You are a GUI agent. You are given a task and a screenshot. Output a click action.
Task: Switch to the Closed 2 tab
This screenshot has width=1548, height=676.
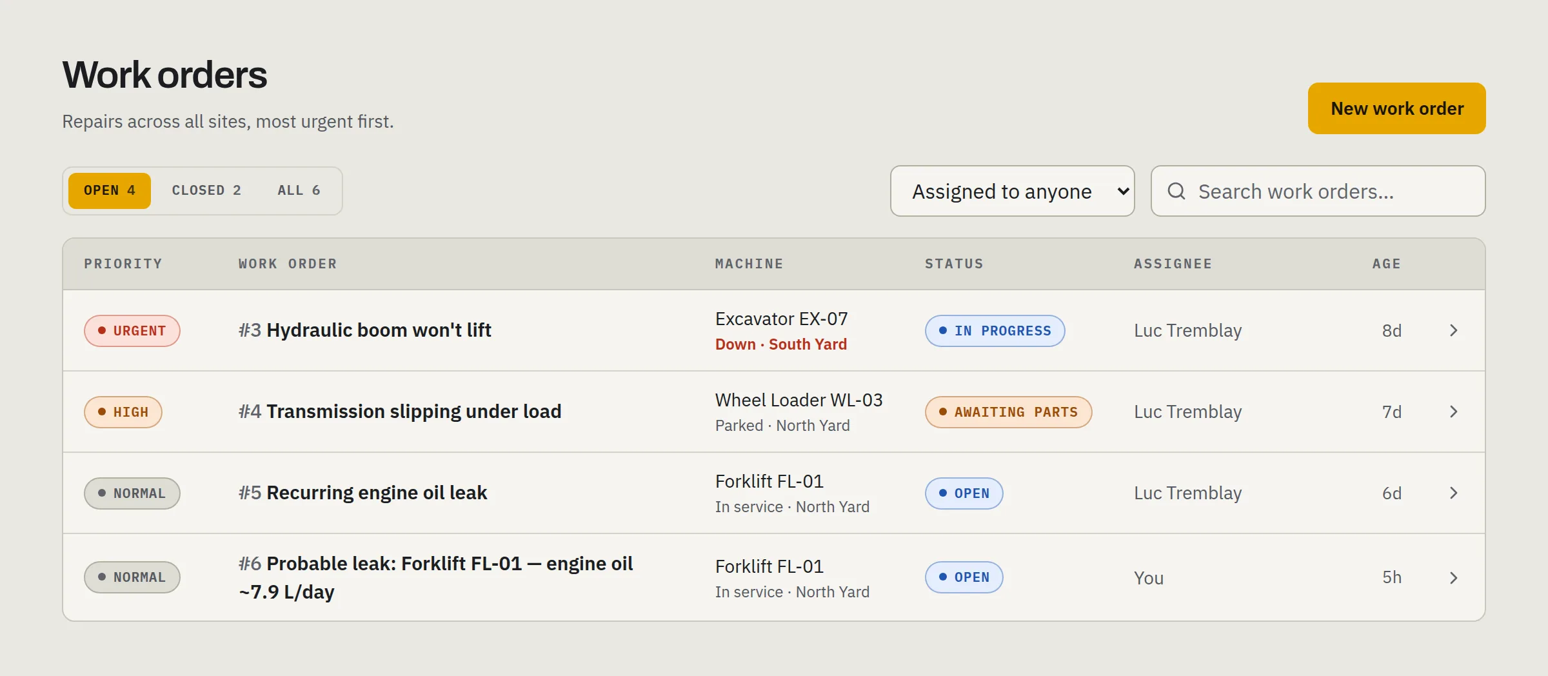point(206,191)
